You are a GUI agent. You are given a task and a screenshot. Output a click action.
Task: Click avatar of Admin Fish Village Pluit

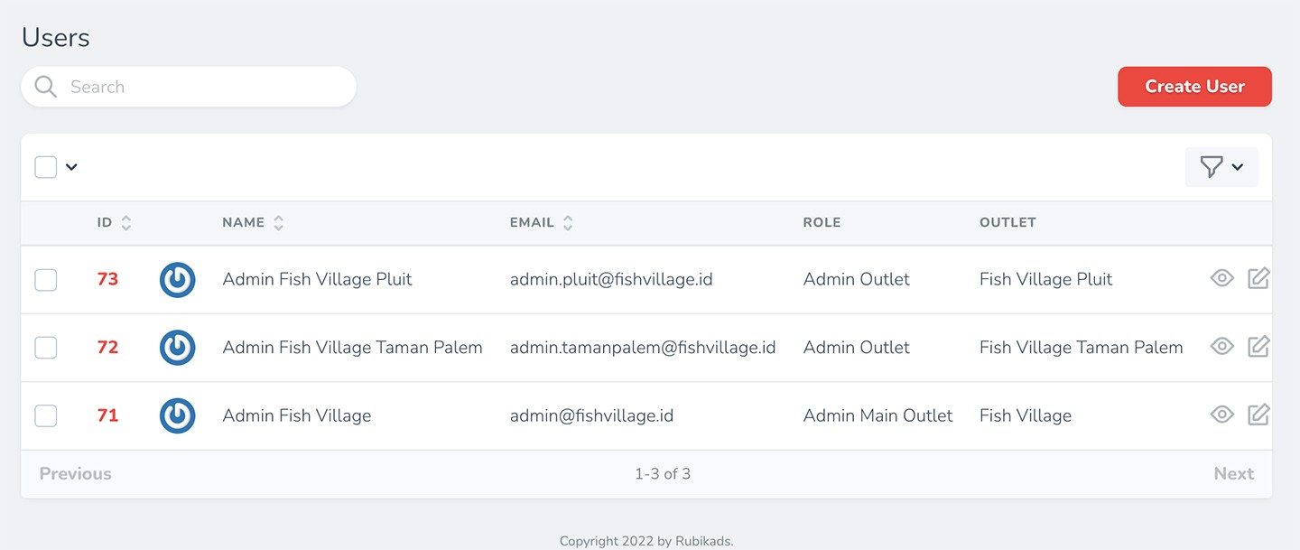(x=177, y=280)
